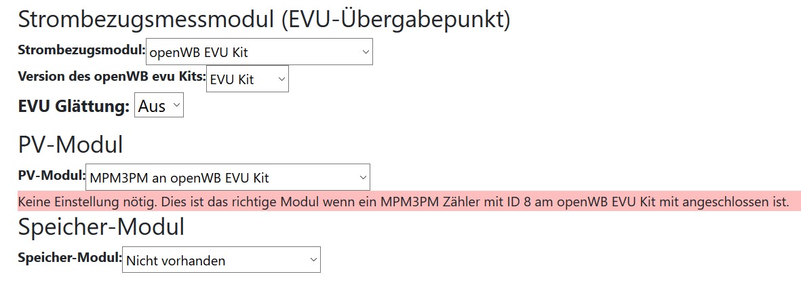Click the chevron arrow next to Aus
The height and width of the screenshot is (283, 801).
(x=176, y=105)
